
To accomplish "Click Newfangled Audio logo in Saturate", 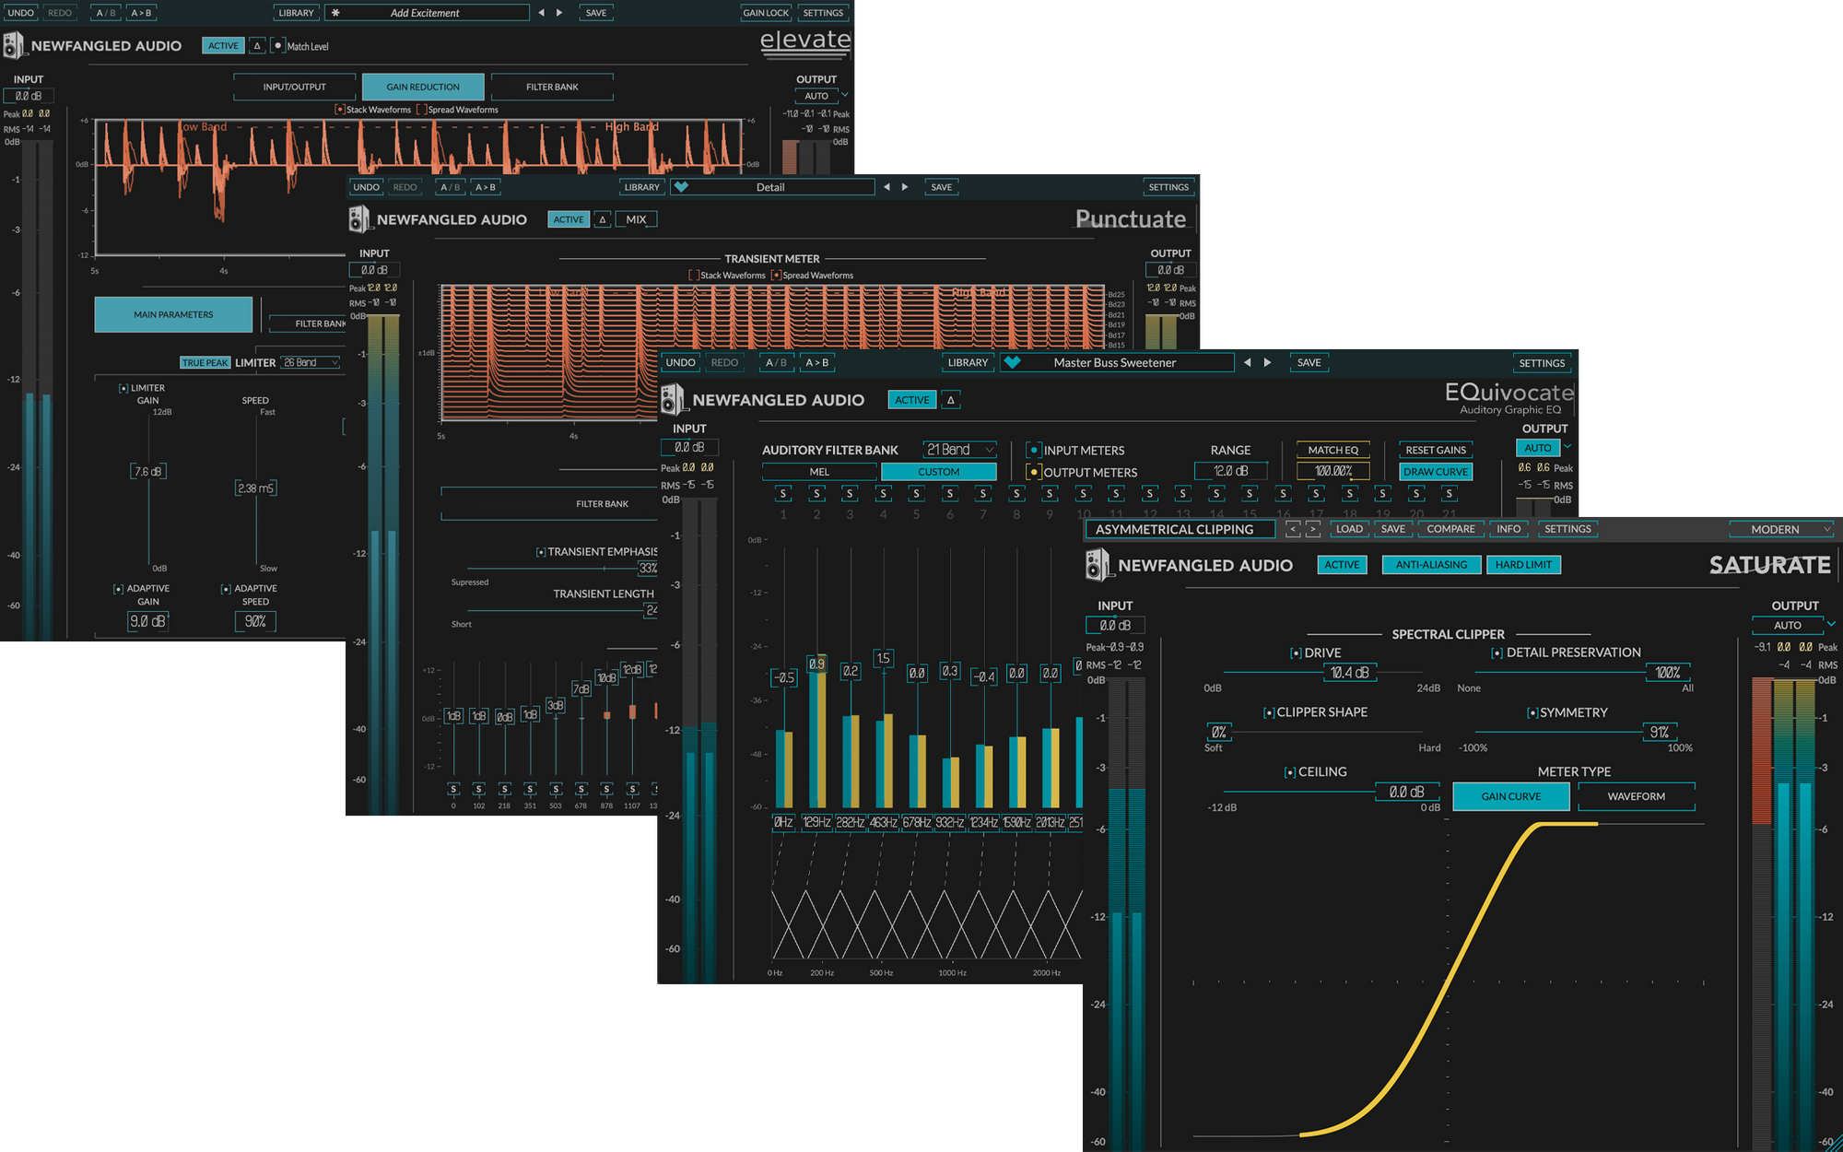I will point(1098,565).
